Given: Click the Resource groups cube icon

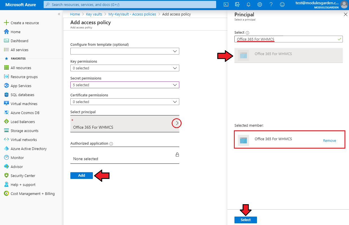Looking at the screenshot, I should (x=6, y=77).
